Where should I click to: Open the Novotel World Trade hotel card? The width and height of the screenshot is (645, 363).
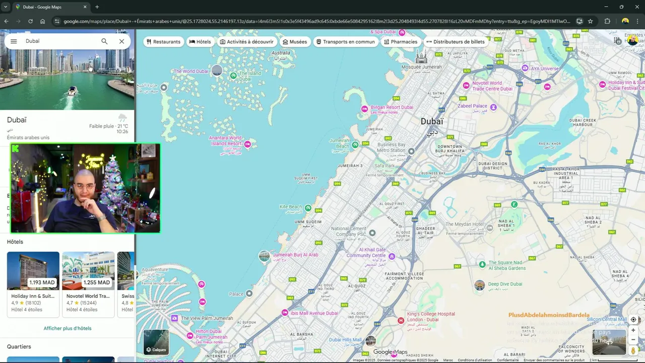pyautogui.click(x=88, y=284)
